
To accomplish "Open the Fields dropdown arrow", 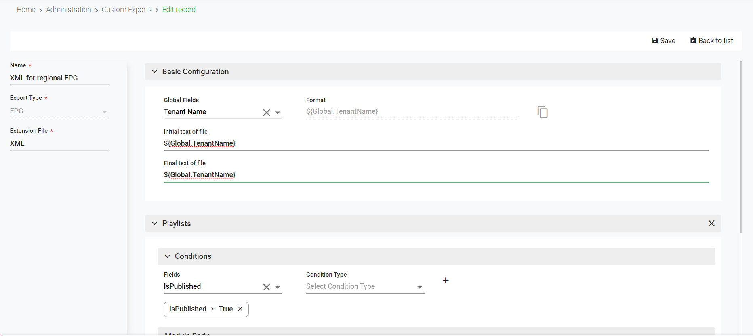I will [x=278, y=287].
